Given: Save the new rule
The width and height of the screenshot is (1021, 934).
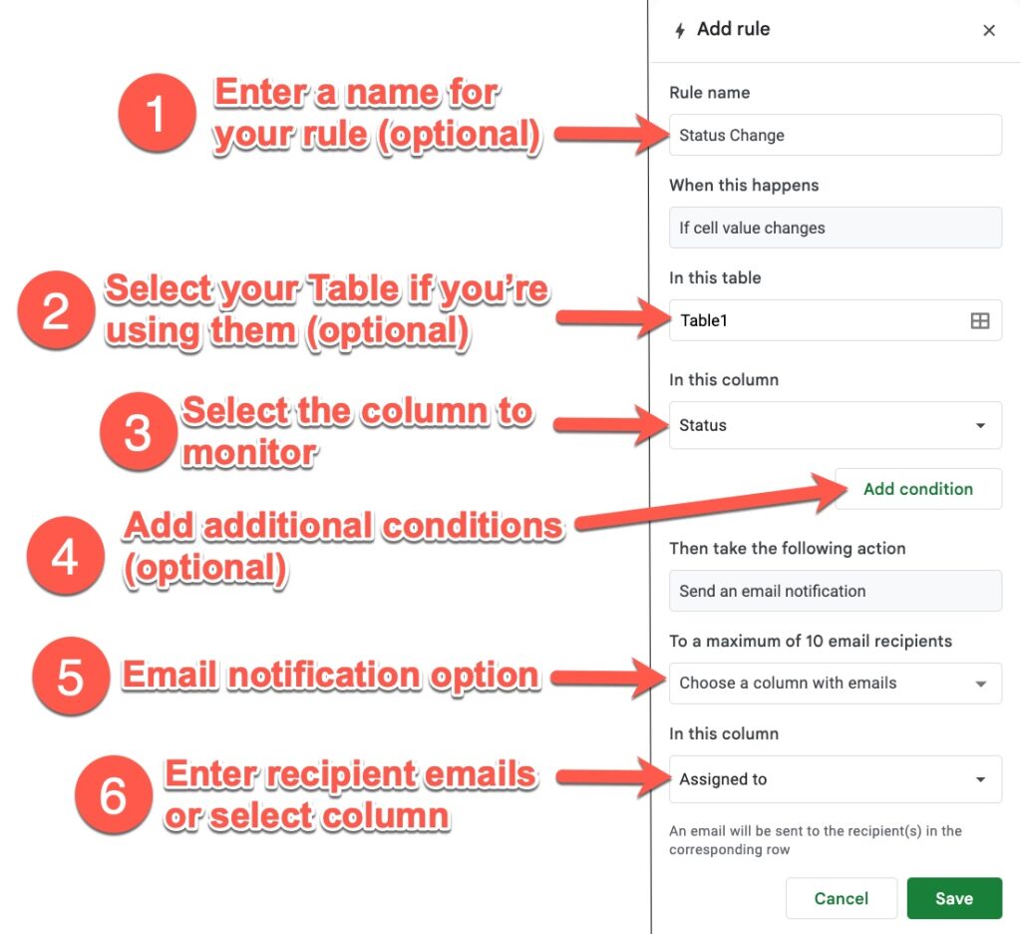Looking at the screenshot, I should (x=953, y=898).
